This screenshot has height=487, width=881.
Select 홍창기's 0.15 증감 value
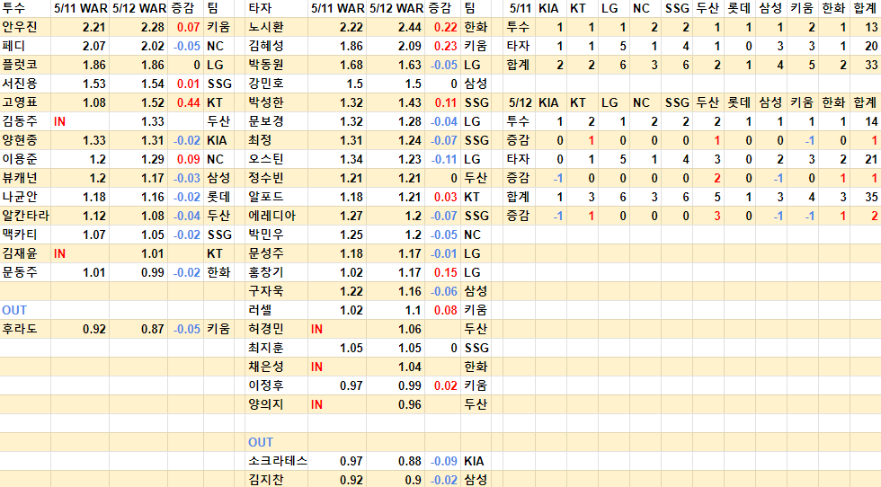pyautogui.click(x=445, y=272)
